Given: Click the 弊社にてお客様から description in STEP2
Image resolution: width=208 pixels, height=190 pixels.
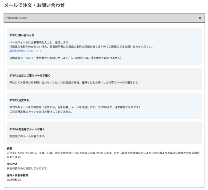Looking at the screenshot, I should click(74, 83).
